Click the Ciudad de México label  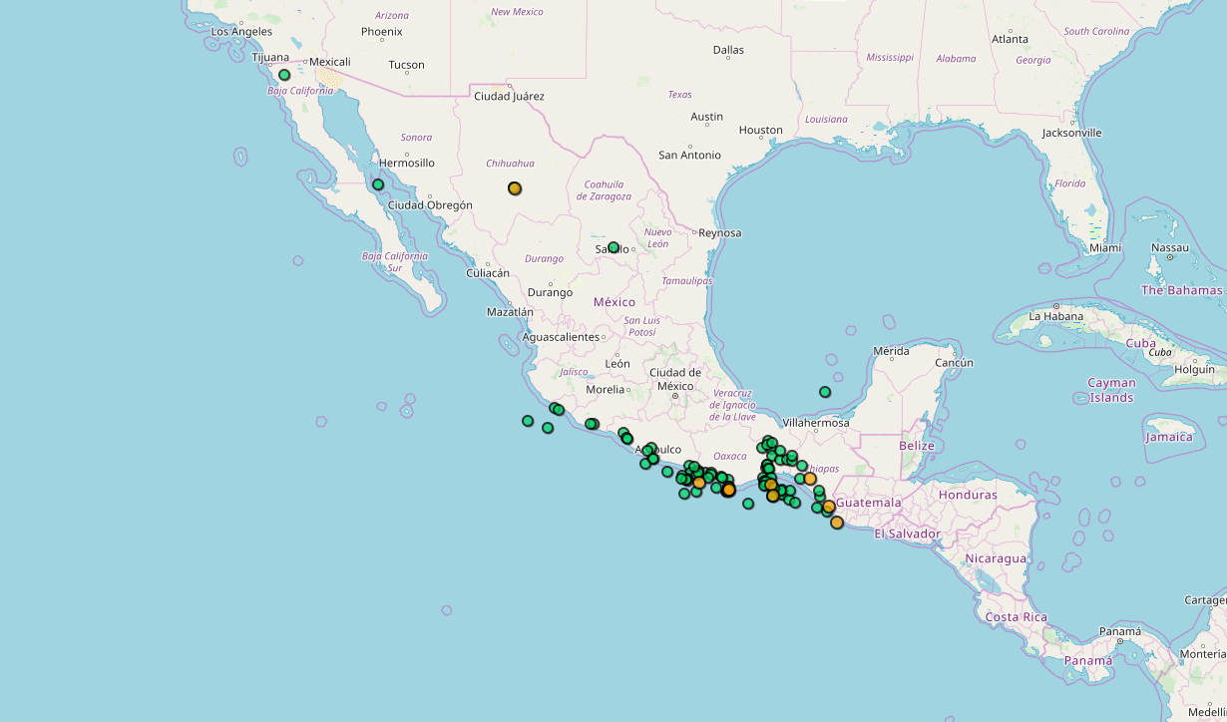click(675, 379)
